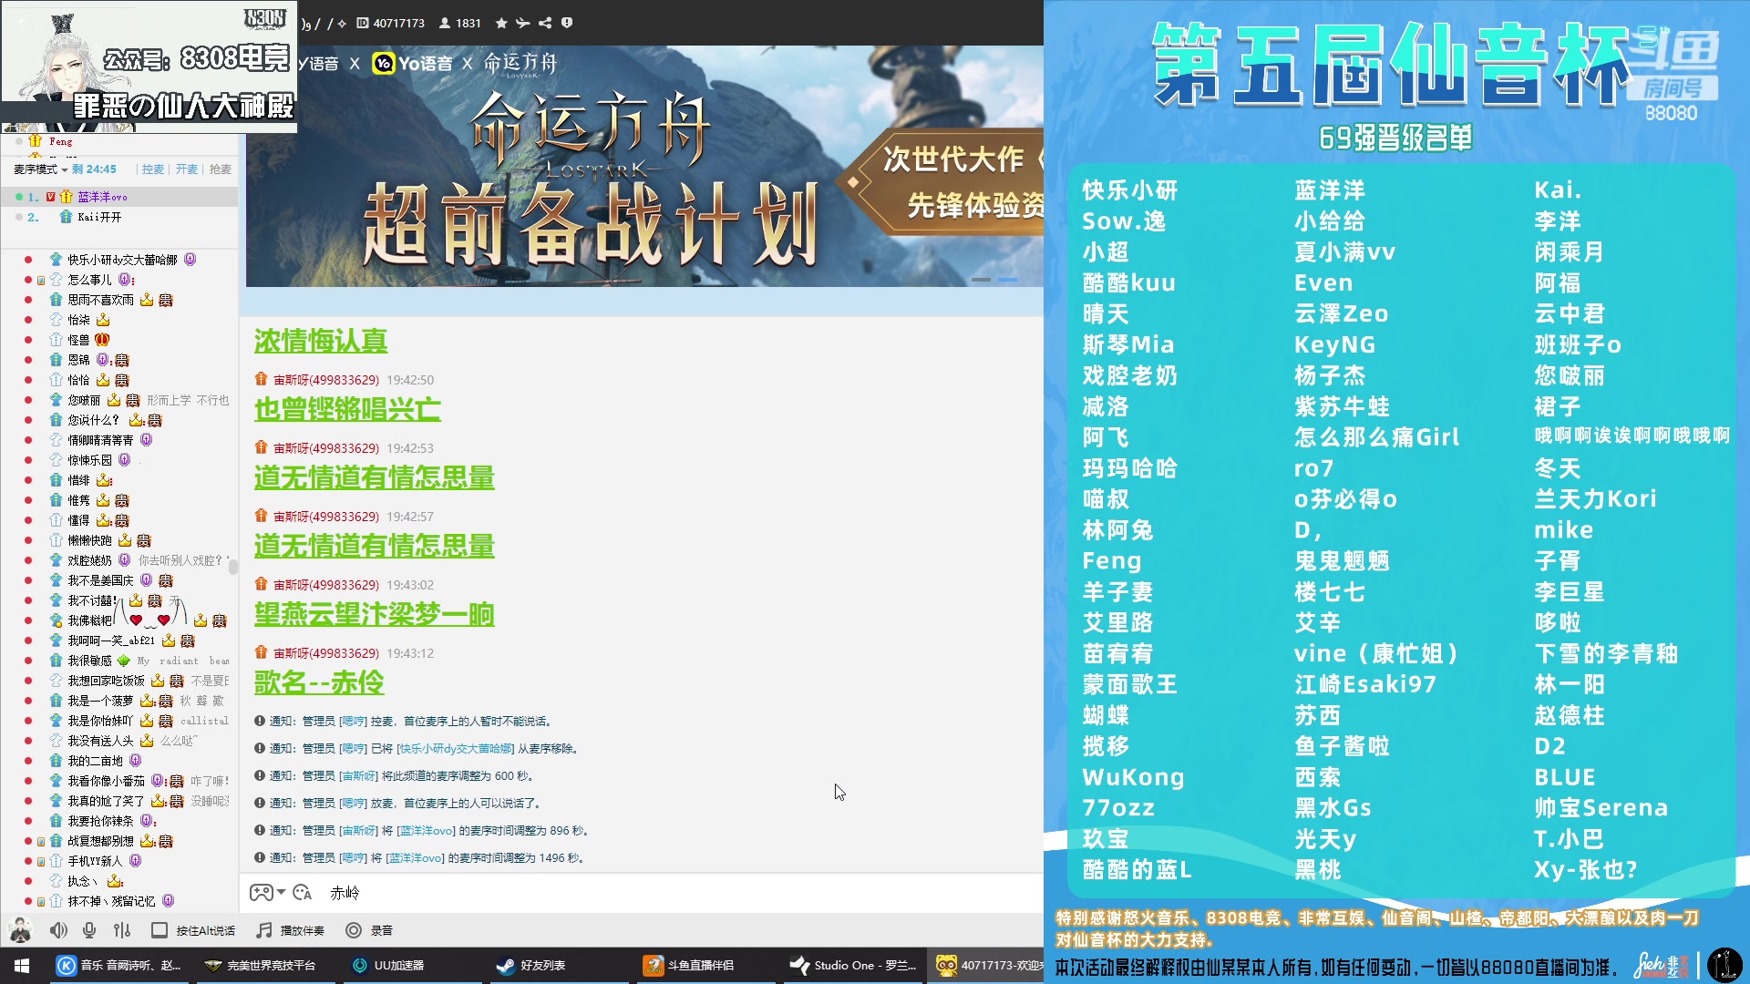Toggle 开麦 to open the mic
The height and width of the screenshot is (984, 1750).
pos(186,169)
